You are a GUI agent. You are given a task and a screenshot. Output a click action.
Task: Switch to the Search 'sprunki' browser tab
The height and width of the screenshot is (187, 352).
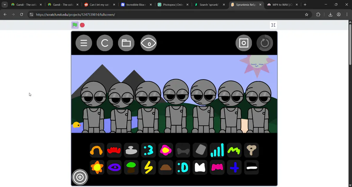point(210,4)
